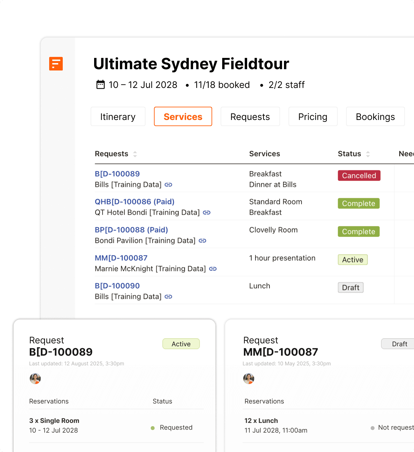Click the calendar icon beside the dates
The height and width of the screenshot is (452, 414).
point(101,84)
